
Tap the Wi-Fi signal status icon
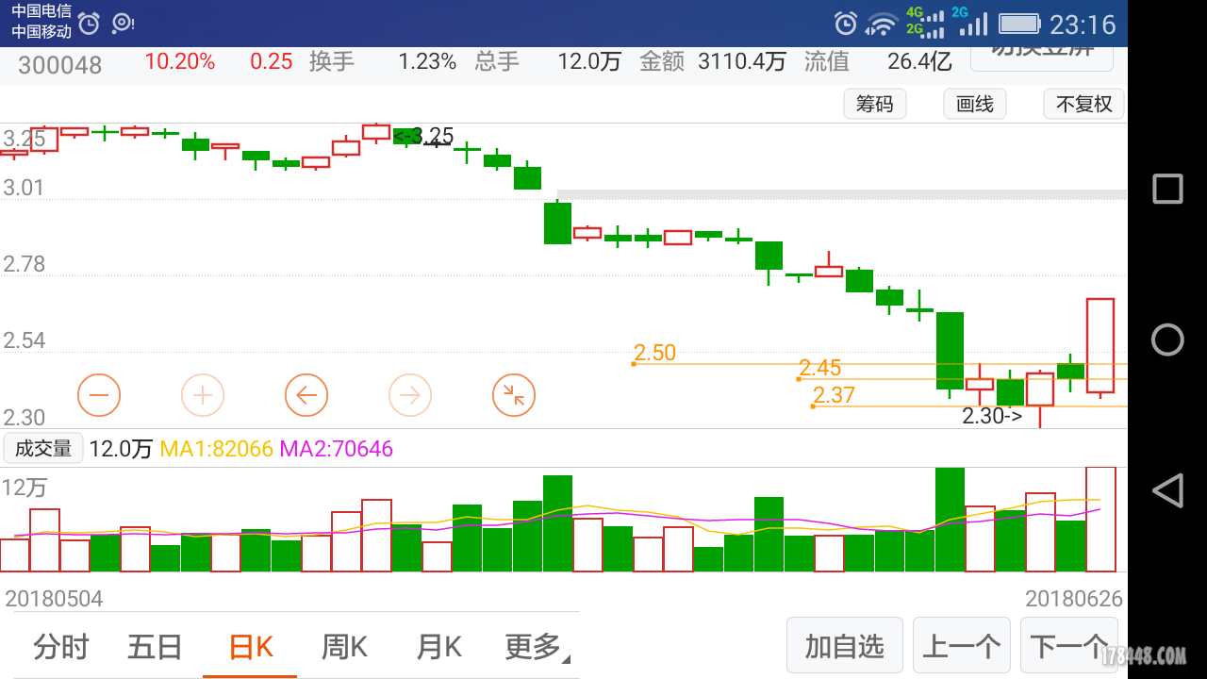[883, 24]
